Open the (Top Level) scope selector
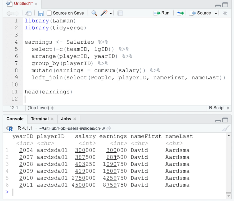234x201 pixels. pos(40,108)
